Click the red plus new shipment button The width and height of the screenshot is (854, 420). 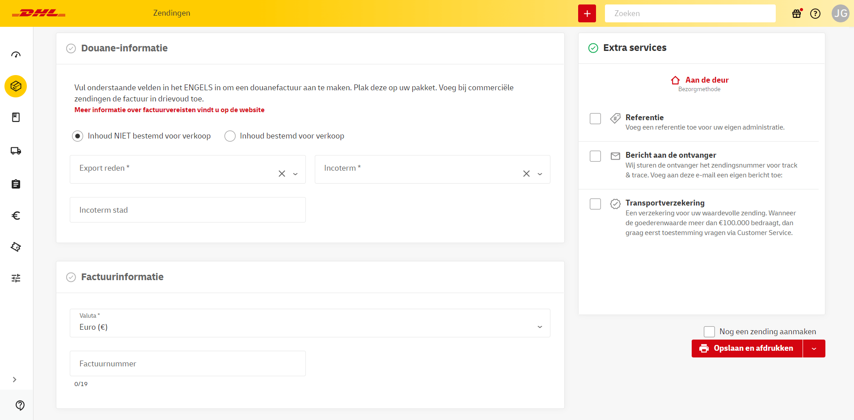[587, 13]
